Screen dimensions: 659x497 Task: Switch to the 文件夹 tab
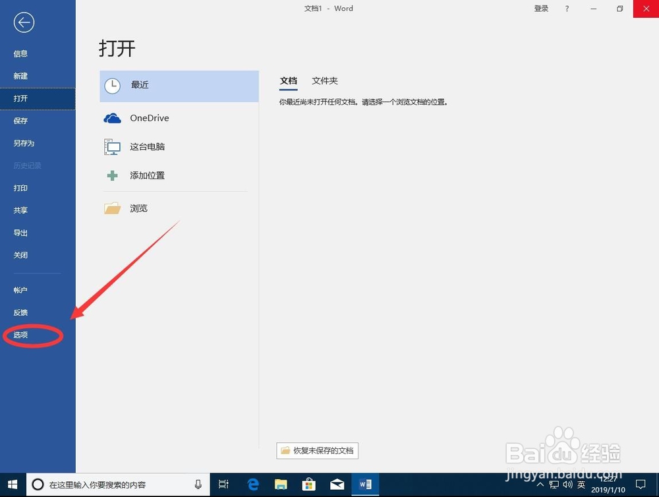pyautogui.click(x=325, y=80)
